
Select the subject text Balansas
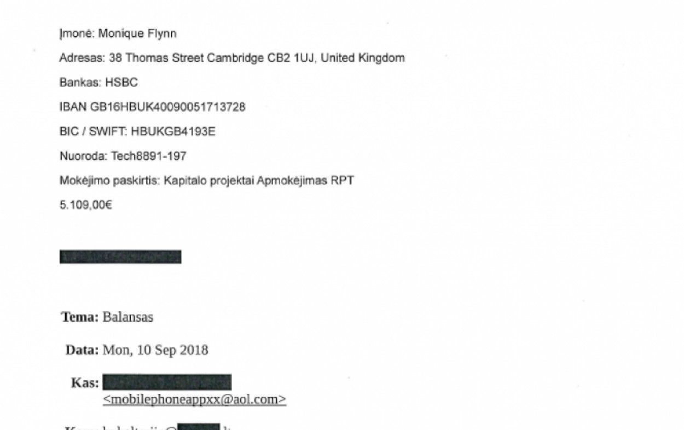pyautogui.click(x=128, y=317)
